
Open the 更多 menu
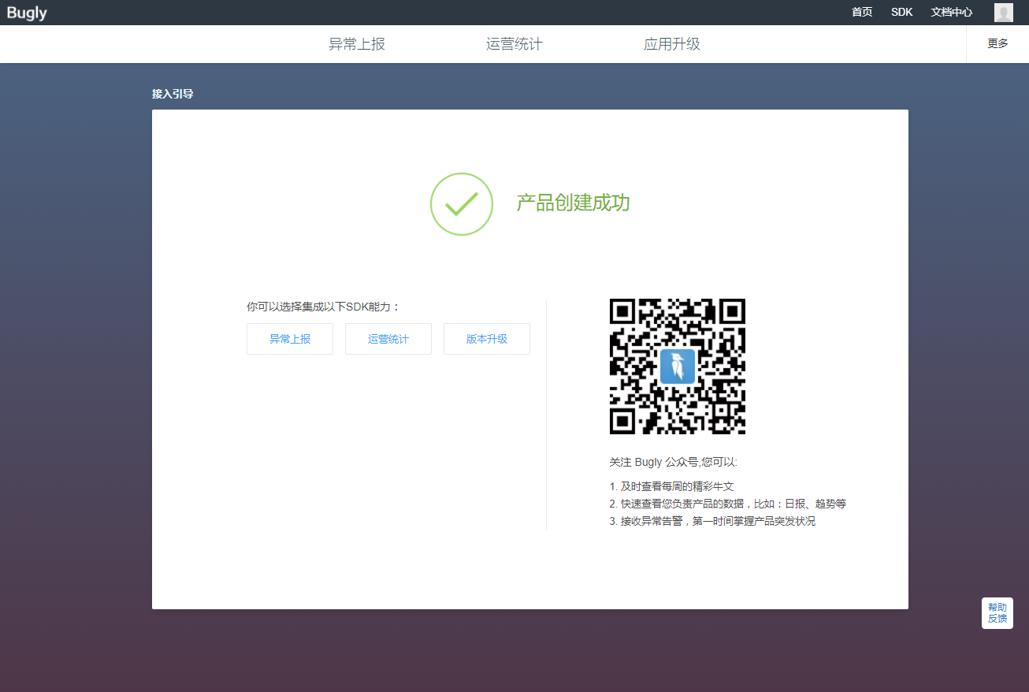997,43
